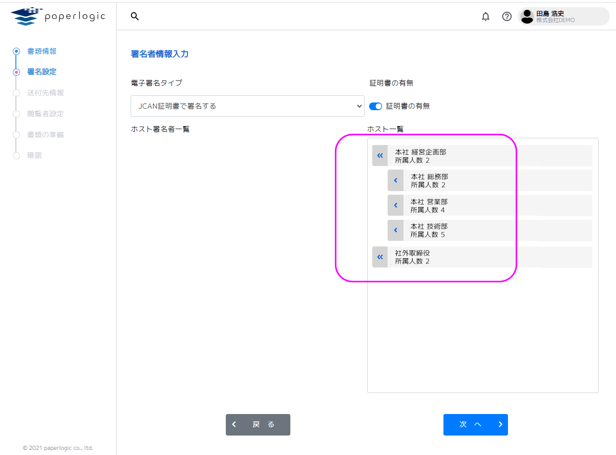
Task: Select 送付先情報 step in sidebar
Action: [x=45, y=93]
